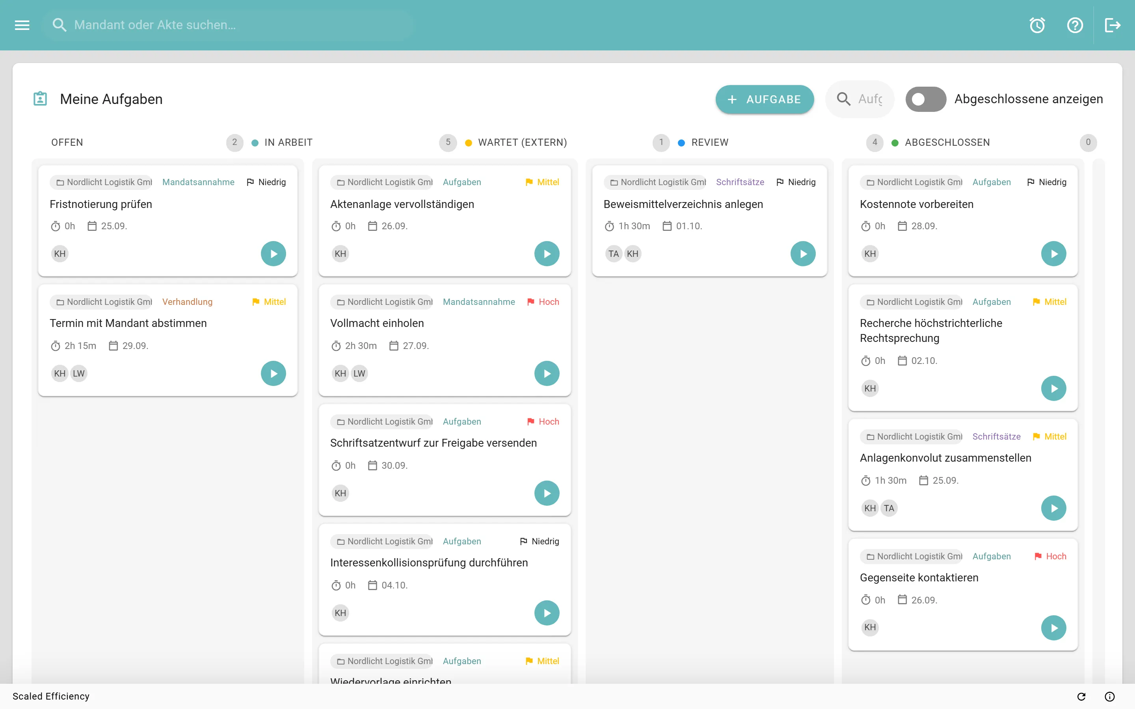
Task: Click TA avatar on Beweismittelverzeichnis anlegen
Action: point(614,254)
